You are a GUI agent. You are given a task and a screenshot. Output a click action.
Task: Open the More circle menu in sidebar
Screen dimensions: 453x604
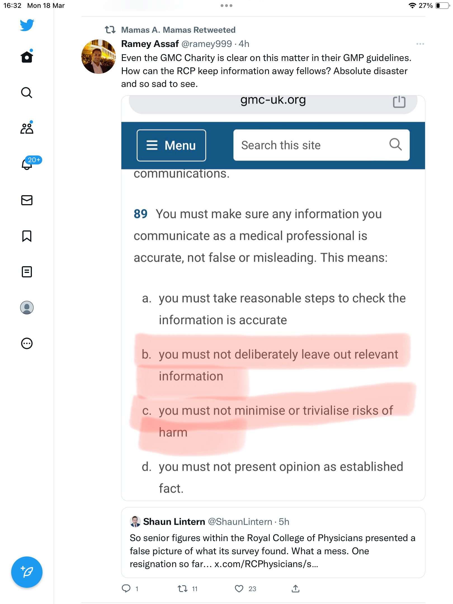tap(27, 343)
